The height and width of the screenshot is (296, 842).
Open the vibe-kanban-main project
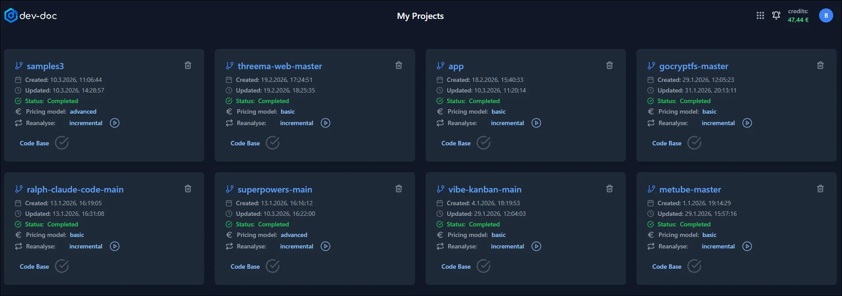point(485,189)
